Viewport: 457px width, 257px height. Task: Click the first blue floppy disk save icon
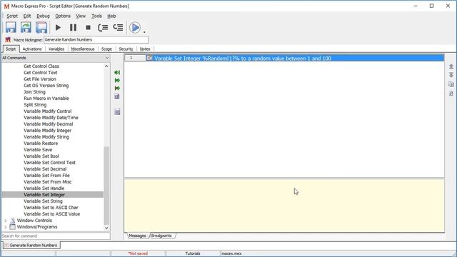click(x=11, y=27)
